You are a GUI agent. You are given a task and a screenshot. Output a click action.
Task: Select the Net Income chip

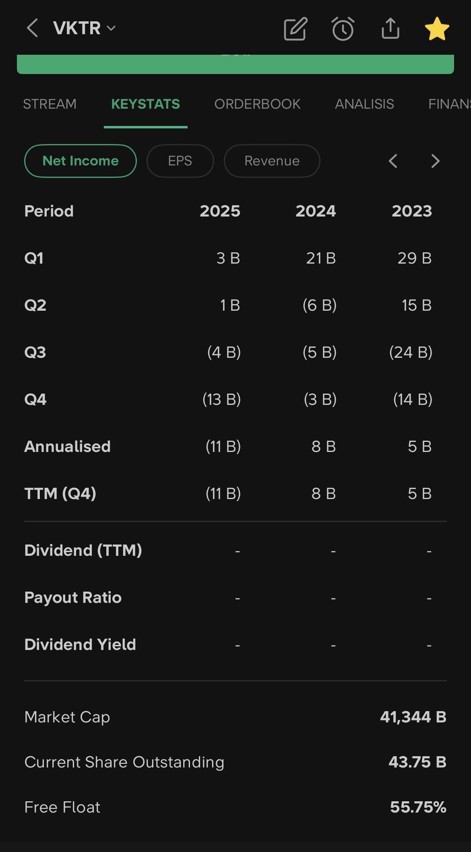coord(81,161)
